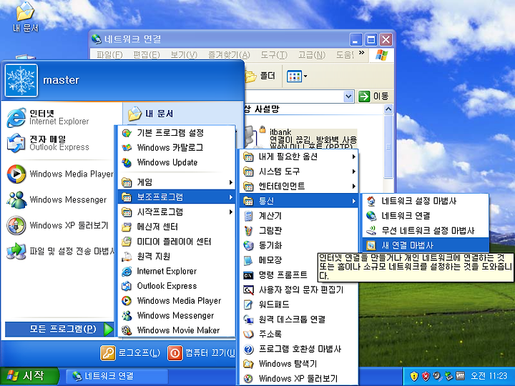Open 무선 네트워크 설정 마법사 entry
This screenshot has height=386, width=515.
426,230
